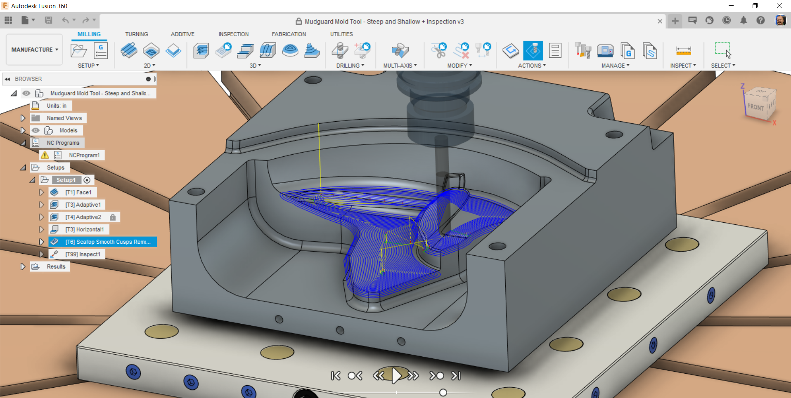Open the Tool Library

coord(583,51)
